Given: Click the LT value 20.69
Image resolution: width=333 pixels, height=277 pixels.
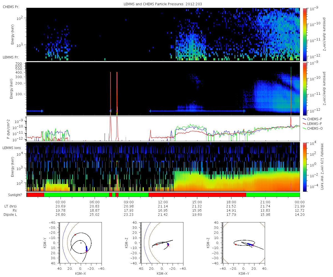Looking at the screenshot, I should click(60, 206).
